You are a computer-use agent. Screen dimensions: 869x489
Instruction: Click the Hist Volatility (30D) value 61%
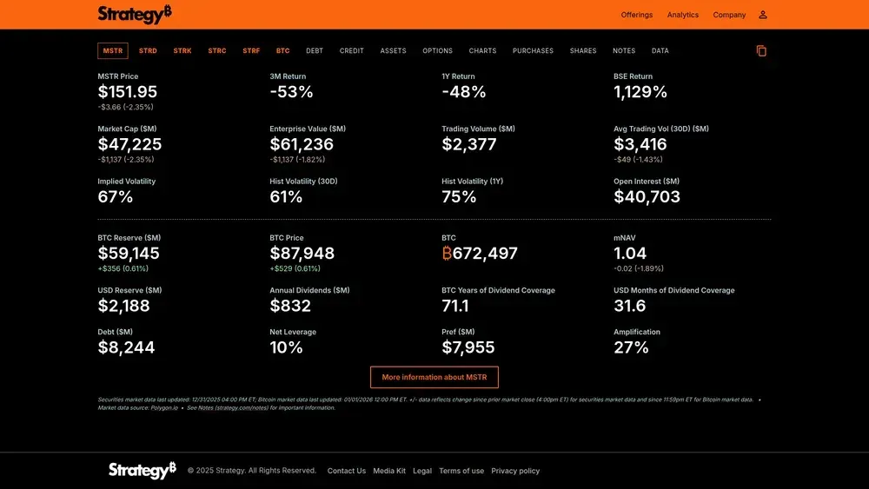[x=286, y=197]
